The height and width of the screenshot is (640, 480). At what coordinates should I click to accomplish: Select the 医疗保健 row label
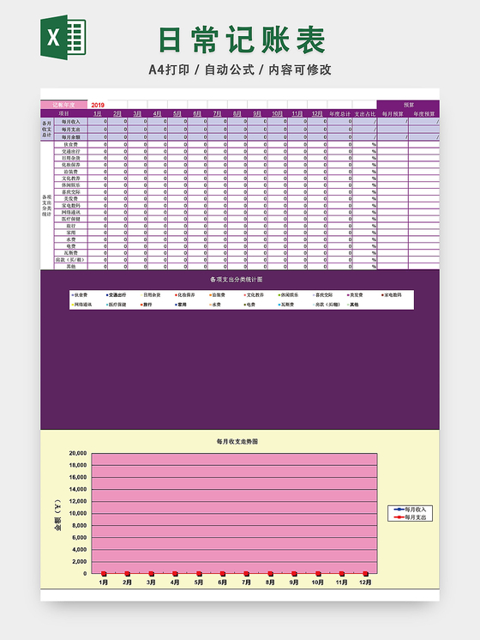point(71,219)
